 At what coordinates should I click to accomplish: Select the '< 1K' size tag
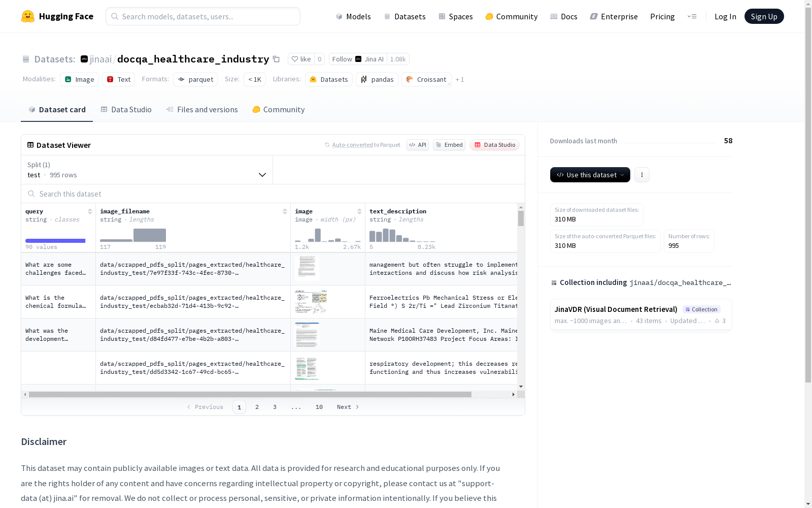(x=255, y=79)
